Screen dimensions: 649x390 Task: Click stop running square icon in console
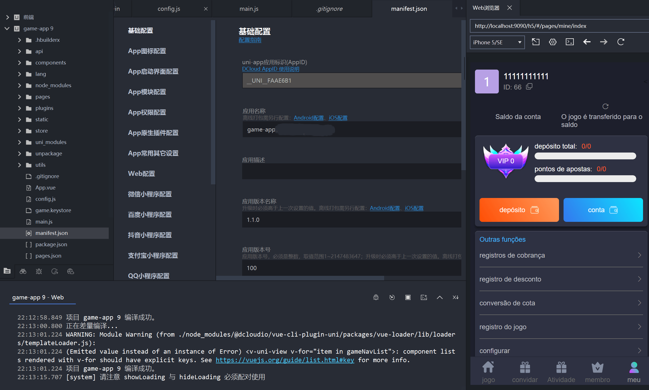point(408,297)
